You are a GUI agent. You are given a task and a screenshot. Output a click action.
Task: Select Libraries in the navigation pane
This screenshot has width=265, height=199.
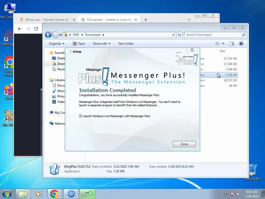pyautogui.click(x=57, y=80)
